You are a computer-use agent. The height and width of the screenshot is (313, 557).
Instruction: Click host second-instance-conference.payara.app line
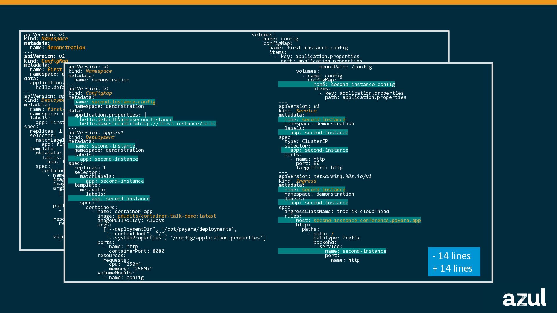355,220
